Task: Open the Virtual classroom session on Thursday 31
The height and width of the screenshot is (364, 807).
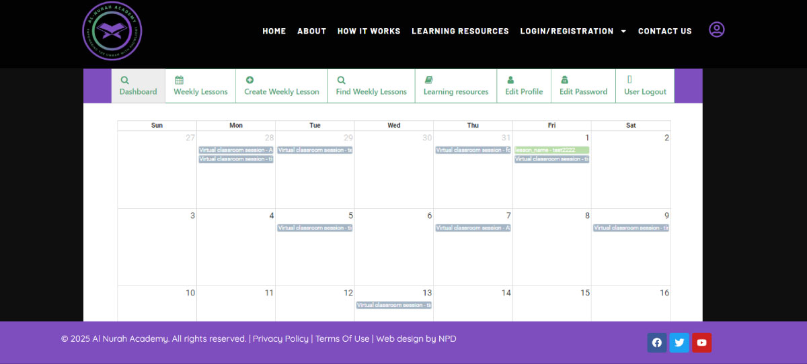Action: click(x=473, y=150)
